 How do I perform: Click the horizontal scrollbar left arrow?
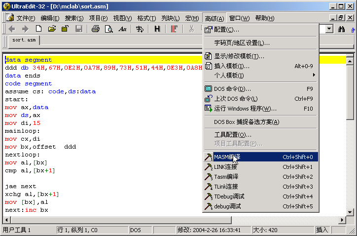7,220
